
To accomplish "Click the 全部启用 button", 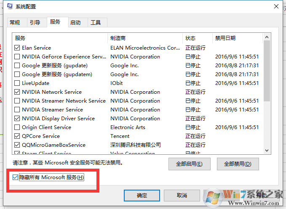I will tap(190, 164).
